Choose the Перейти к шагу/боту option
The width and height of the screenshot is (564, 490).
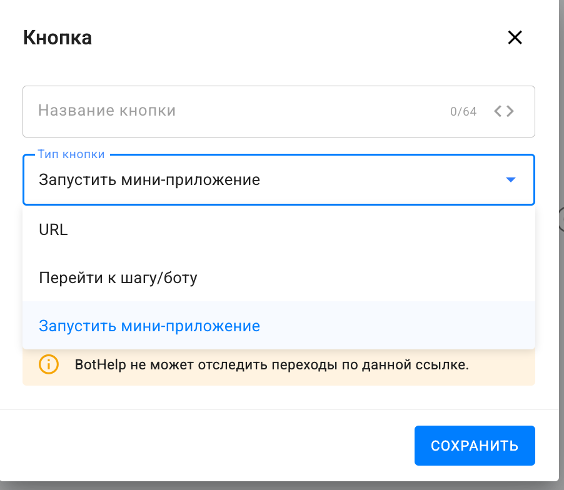[x=118, y=277]
